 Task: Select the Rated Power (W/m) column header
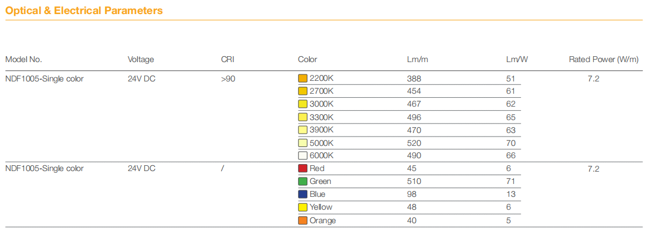pos(604,60)
